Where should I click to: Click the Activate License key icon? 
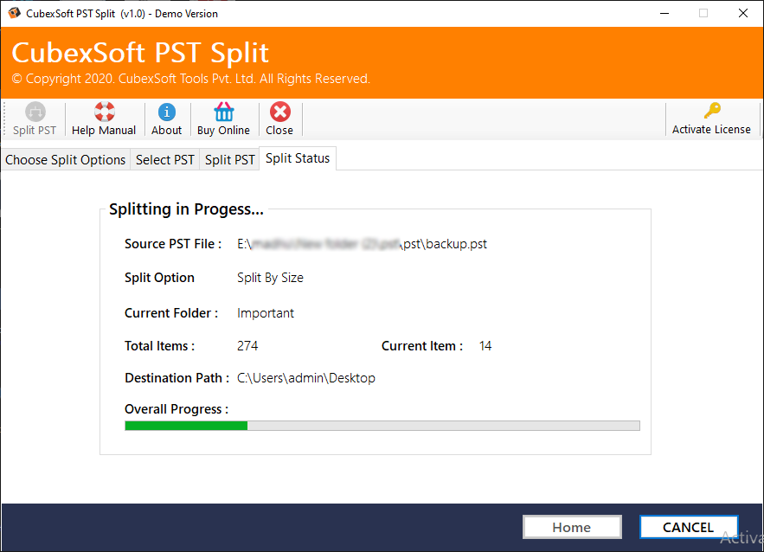tap(712, 111)
